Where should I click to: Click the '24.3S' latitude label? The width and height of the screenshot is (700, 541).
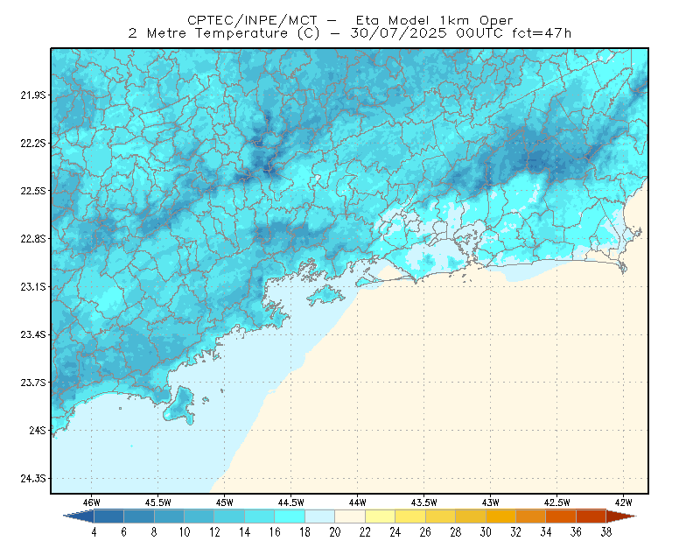(x=33, y=479)
